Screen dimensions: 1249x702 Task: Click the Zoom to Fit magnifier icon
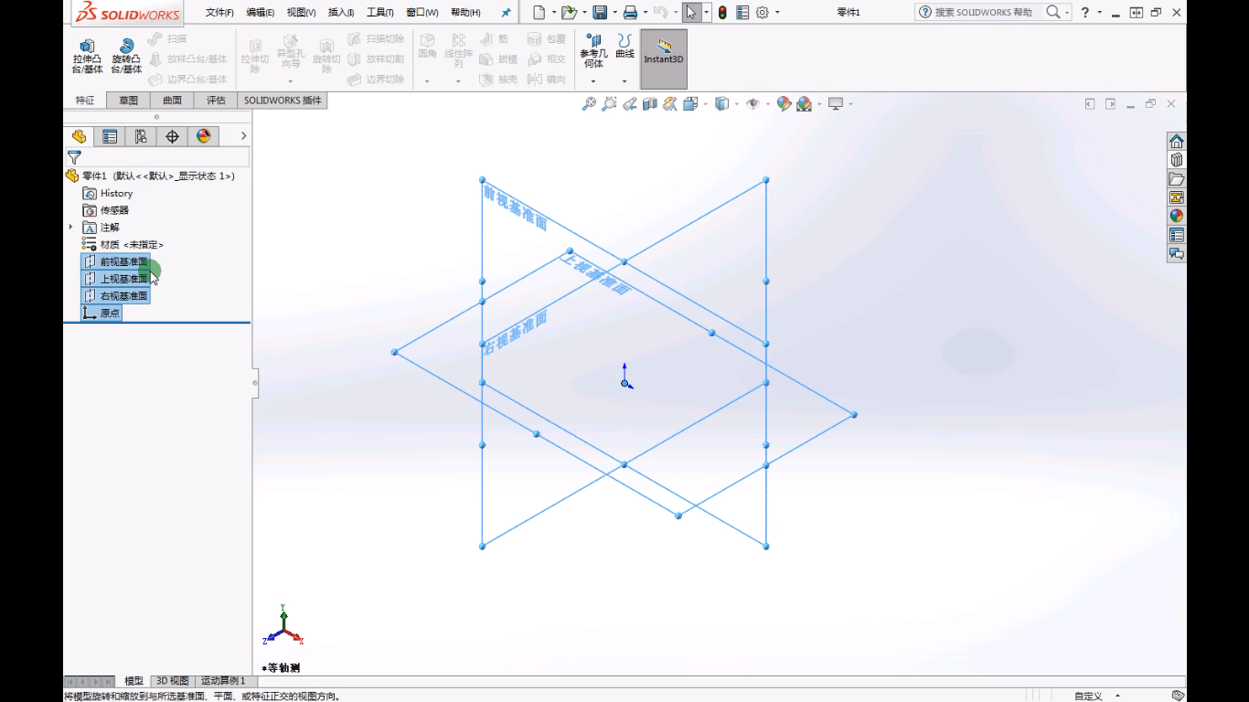589,104
